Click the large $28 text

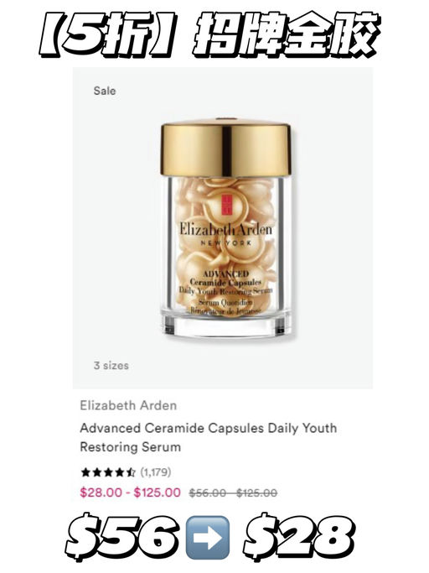point(299,539)
